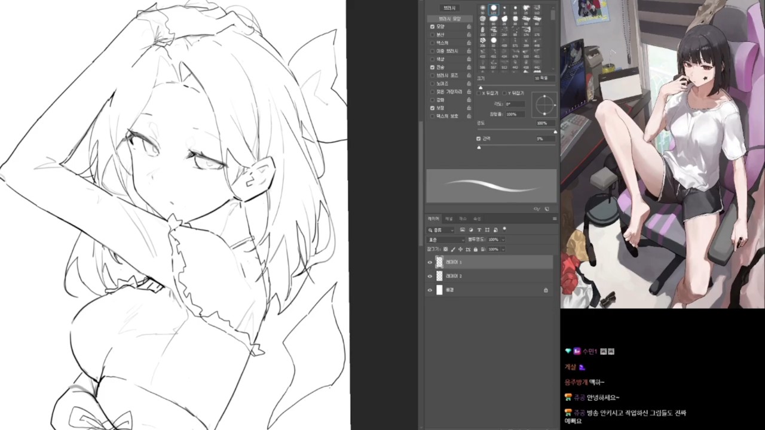
Task: Hide 레이어 2 with its eye icon
Action: tap(430, 276)
